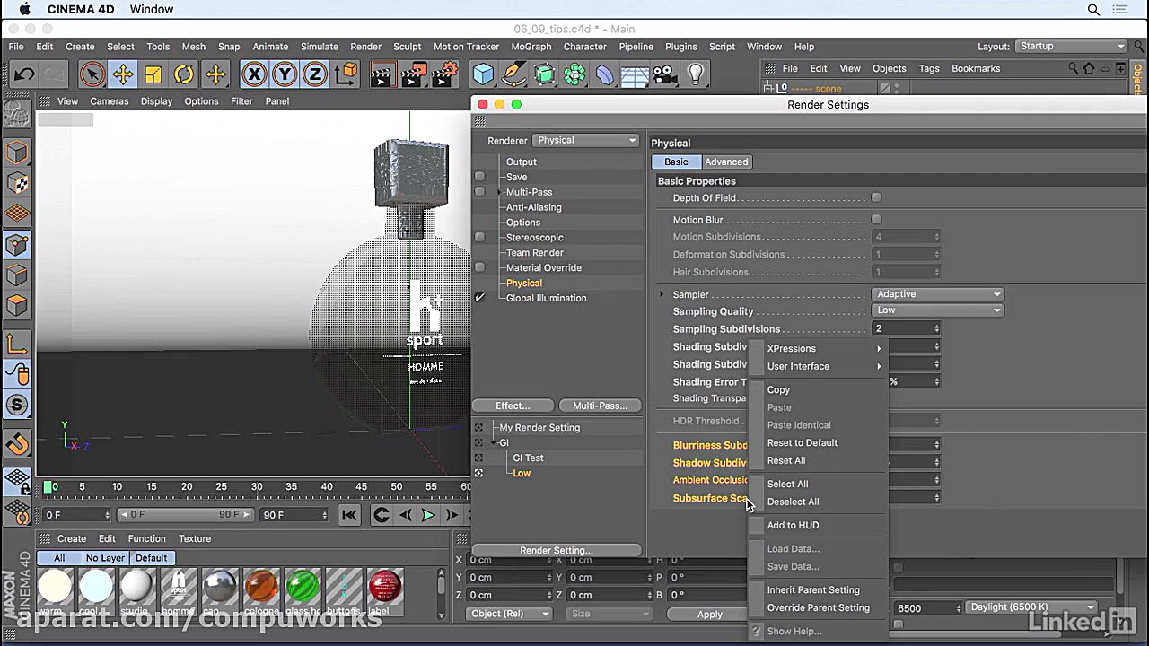
Task: Click the Undo arrow icon
Action: (x=24, y=74)
